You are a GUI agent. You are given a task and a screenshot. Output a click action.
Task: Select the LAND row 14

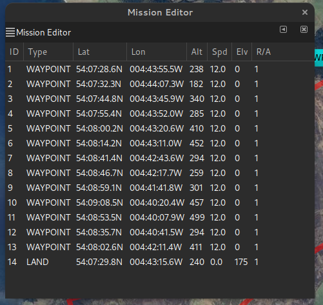pos(160,262)
